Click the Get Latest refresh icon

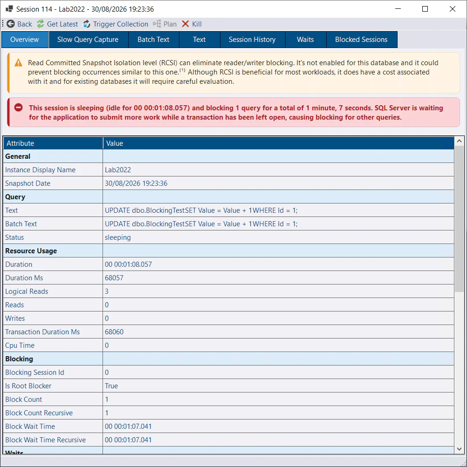(x=40, y=24)
